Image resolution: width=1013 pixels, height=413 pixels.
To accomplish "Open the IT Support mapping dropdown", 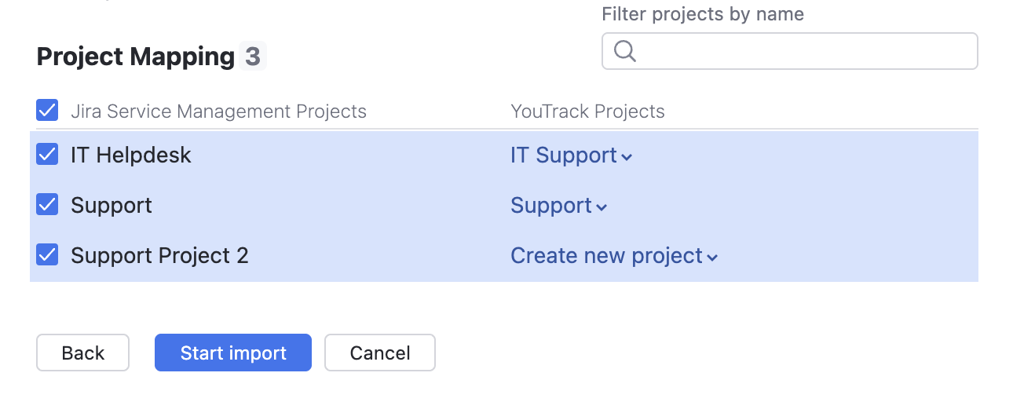I will click(x=571, y=155).
